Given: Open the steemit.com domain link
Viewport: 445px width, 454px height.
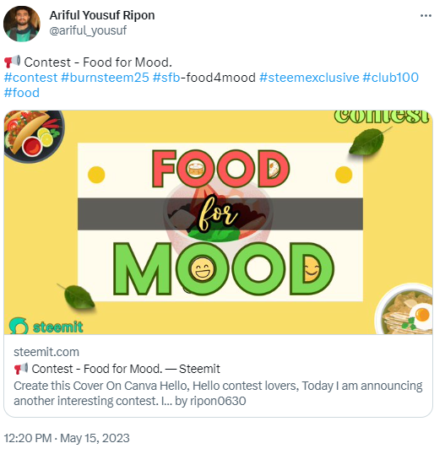Looking at the screenshot, I should (x=46, y=352).
